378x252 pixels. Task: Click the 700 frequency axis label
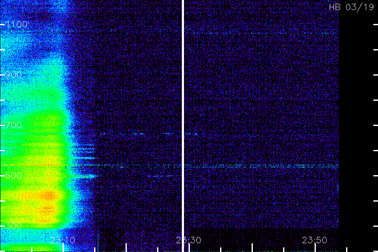[13, 125]
